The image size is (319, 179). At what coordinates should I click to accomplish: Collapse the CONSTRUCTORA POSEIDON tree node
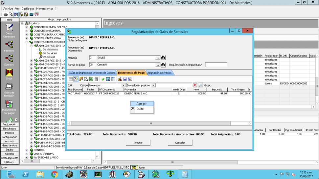point(27,42)
